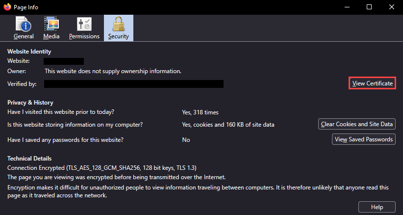Viewport: 403px width, 215px height.
Task: Click the redacted Verified by value
Action: click(134, 84)
